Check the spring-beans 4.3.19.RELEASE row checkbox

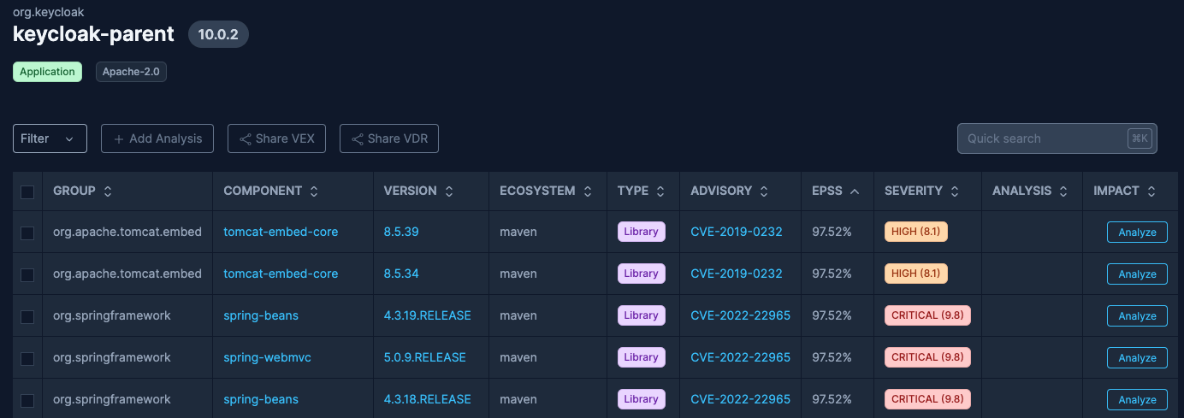pyautogui.click(x=27, y=316)
